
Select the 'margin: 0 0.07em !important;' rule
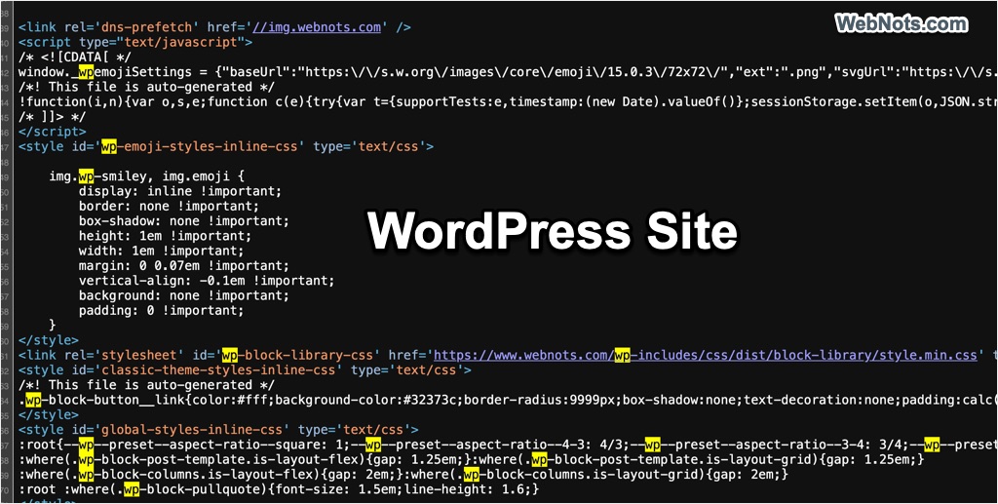[184, 266]
